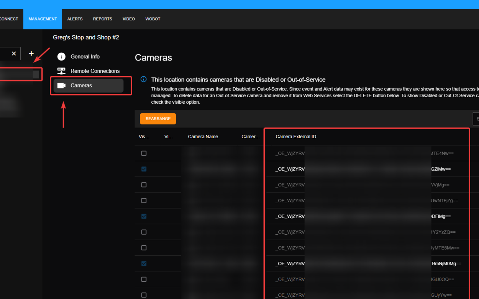Untick the checkbox for ID ending DFlMg==
Screen dimensions: 479x299
click(x=144, y=216)
